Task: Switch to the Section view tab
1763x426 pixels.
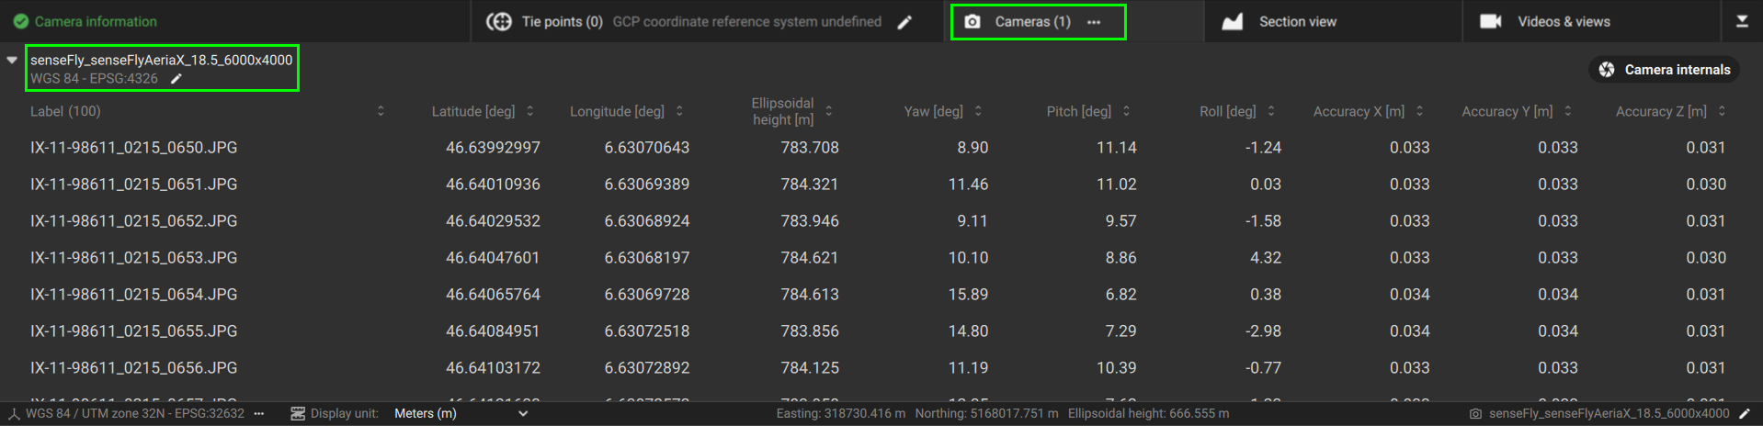Action: 1296,21
